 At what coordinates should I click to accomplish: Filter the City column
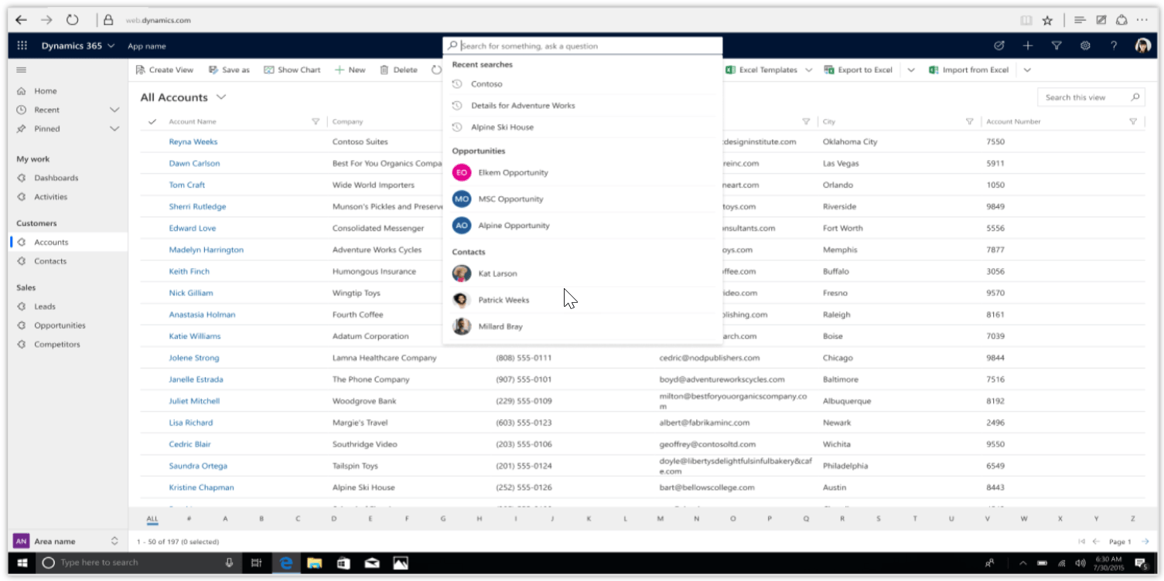pos(969,121)
